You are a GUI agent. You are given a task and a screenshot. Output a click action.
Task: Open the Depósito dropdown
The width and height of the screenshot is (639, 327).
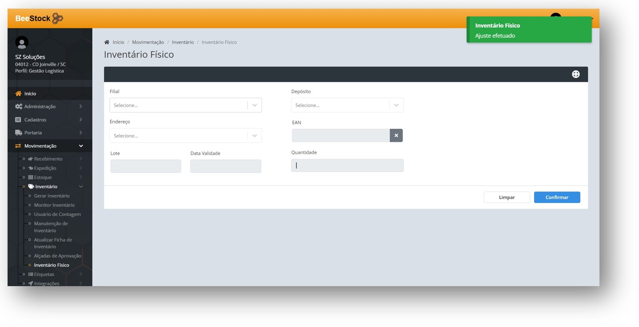[x=347, y=105]
